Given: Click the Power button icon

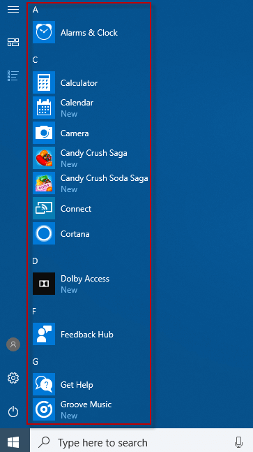Looking at the screenshot, I should (x=13, y=411).
